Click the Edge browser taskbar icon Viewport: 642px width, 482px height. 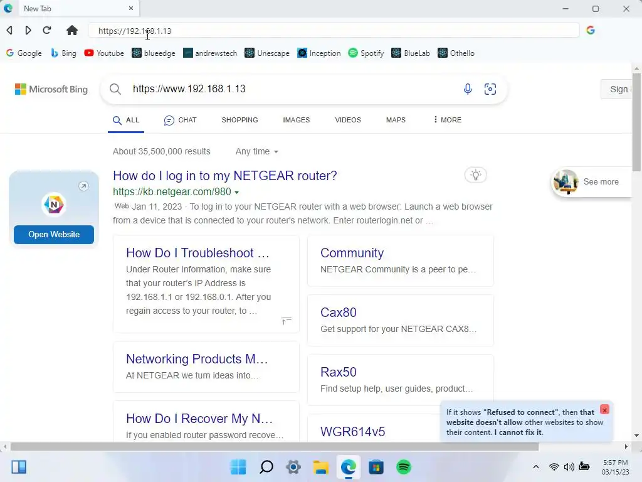click(x=349, y=467)
